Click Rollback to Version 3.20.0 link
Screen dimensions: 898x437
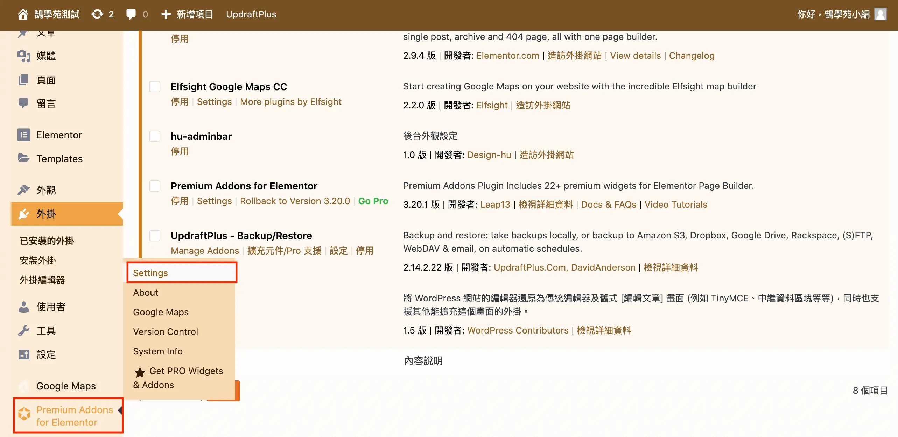[x=295, y=201]
